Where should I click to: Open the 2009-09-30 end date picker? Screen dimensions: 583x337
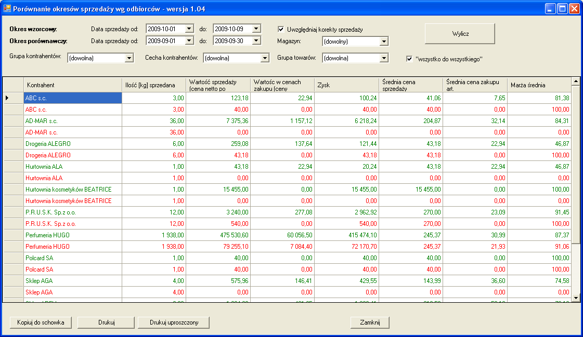(x=256, y=41)
